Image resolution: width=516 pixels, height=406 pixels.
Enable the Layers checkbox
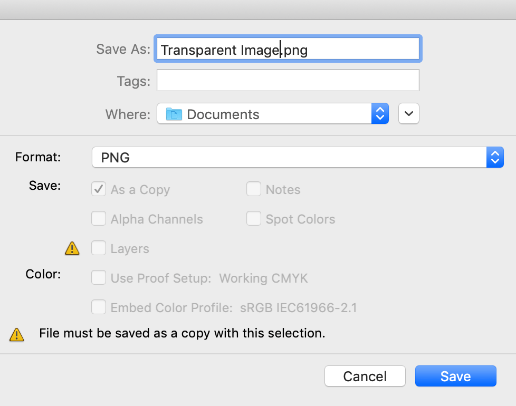98,248
